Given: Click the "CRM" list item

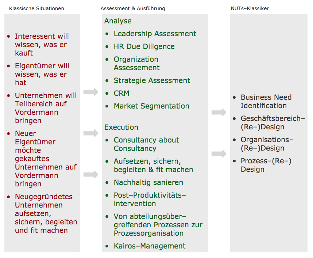Looking at the screenshot, I should pyautogui.click(x=121, y=93).
